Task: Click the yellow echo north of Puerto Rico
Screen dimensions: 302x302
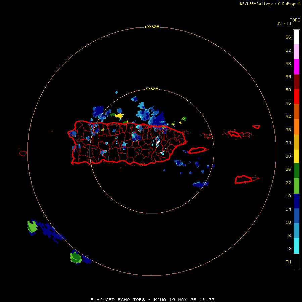Action: click(x=119, y=116)
